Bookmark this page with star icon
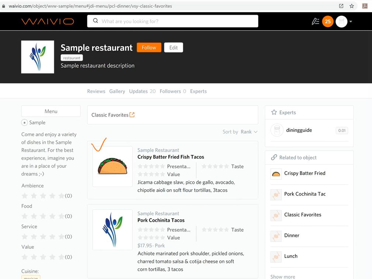372x279 pixels. pyautogui.click(x=352, y=6)
